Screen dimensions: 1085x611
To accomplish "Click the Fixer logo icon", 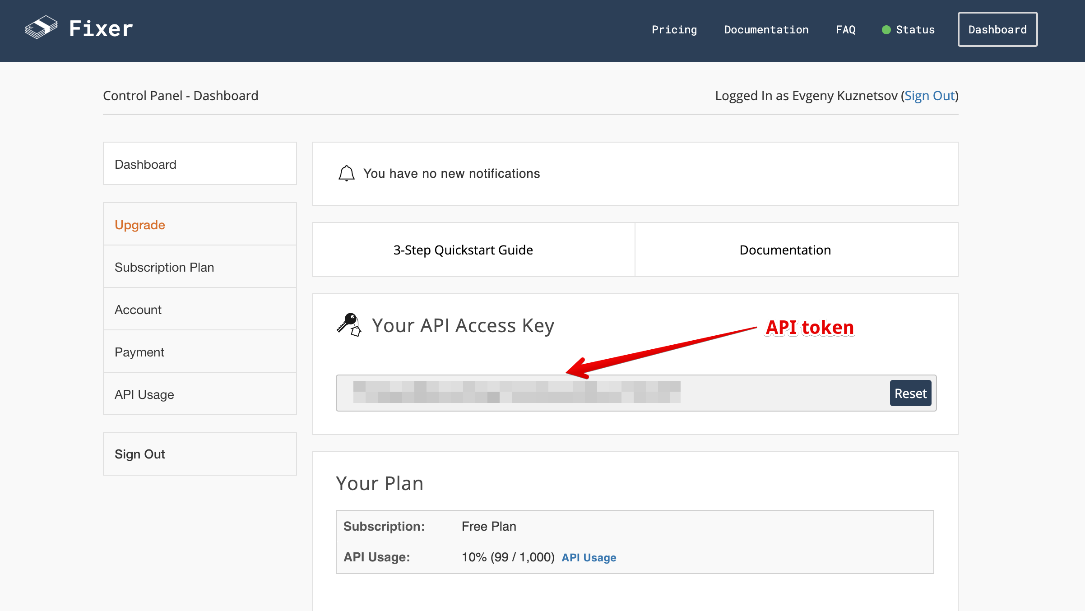I will coord(41,28).
